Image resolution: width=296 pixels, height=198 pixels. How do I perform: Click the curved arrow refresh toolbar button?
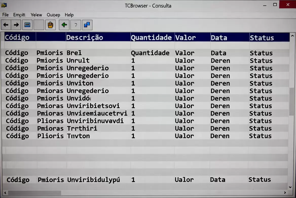tap(76, 25)
